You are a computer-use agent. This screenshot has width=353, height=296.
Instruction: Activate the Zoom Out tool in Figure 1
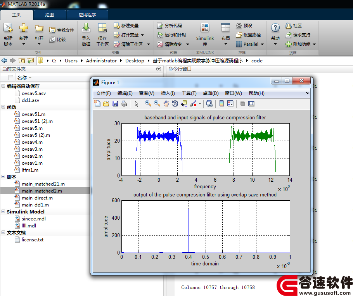tap(157, 103)
